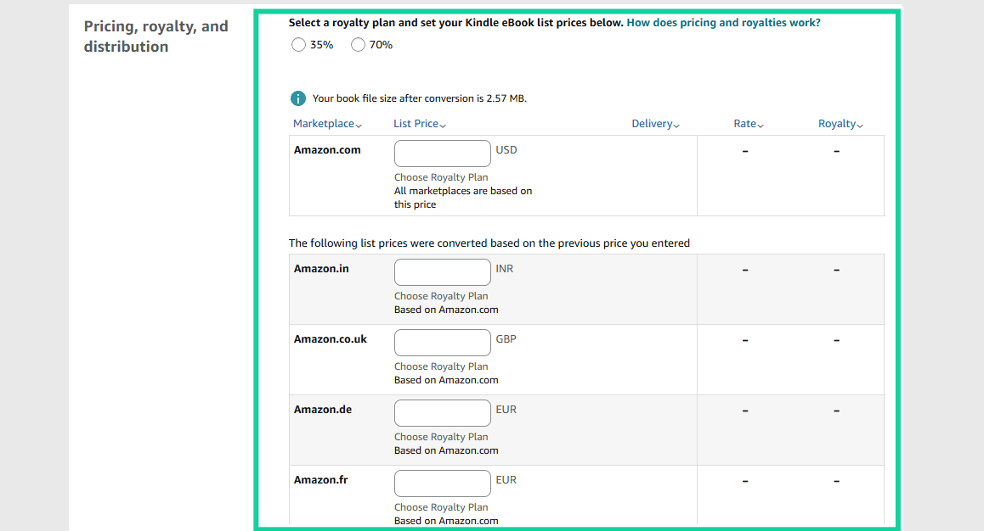Select the Amazon.com marketplace label

point(327,149)
